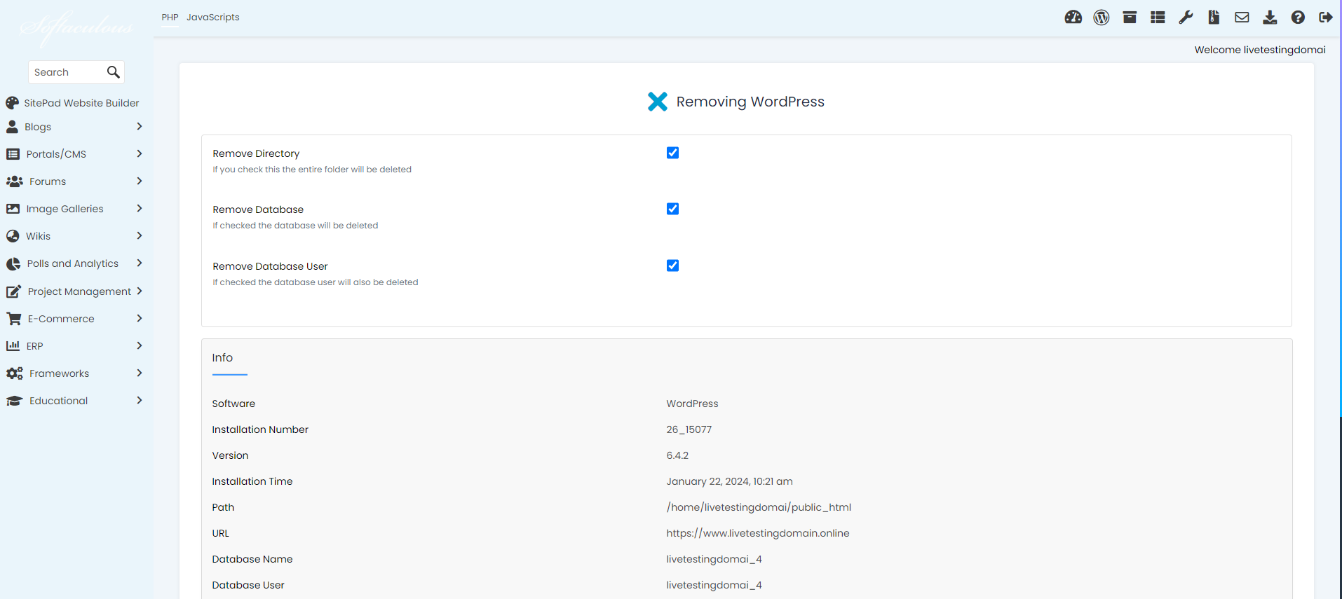Click the E-Commerce shopping cart icon
The height and width of the screenshot is (599, 1342).
[x=13, y=319]
